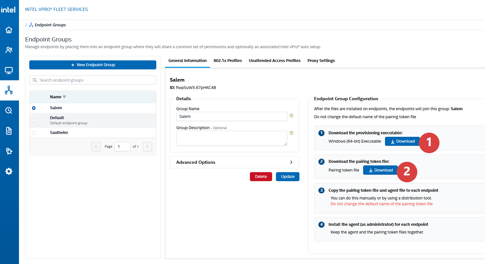
Task: Click the Intel logo
Action: click(8, 10)
